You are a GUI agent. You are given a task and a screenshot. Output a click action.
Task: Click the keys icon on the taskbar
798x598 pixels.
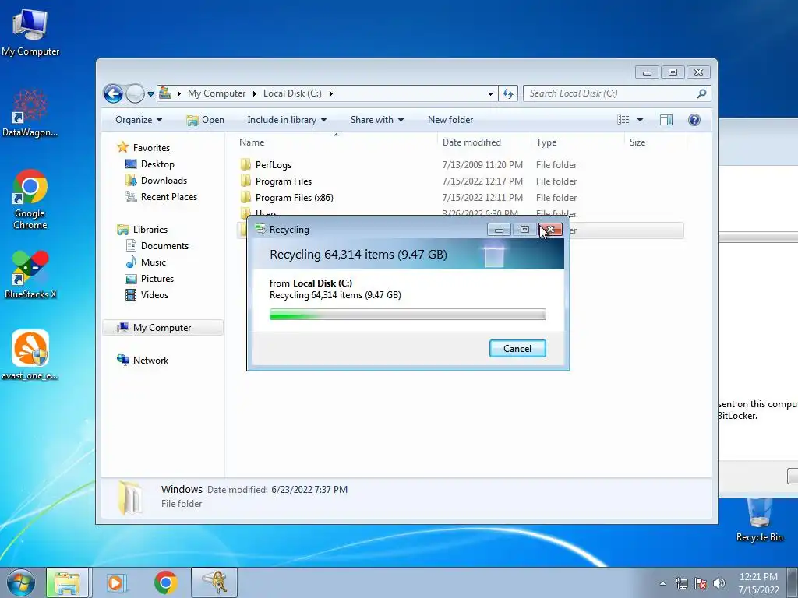tap(214, 582)
